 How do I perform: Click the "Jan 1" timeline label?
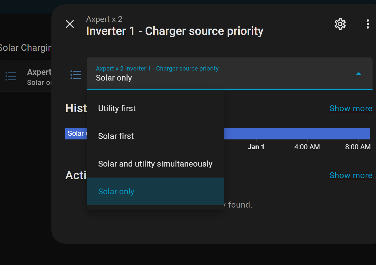(256, 147)
